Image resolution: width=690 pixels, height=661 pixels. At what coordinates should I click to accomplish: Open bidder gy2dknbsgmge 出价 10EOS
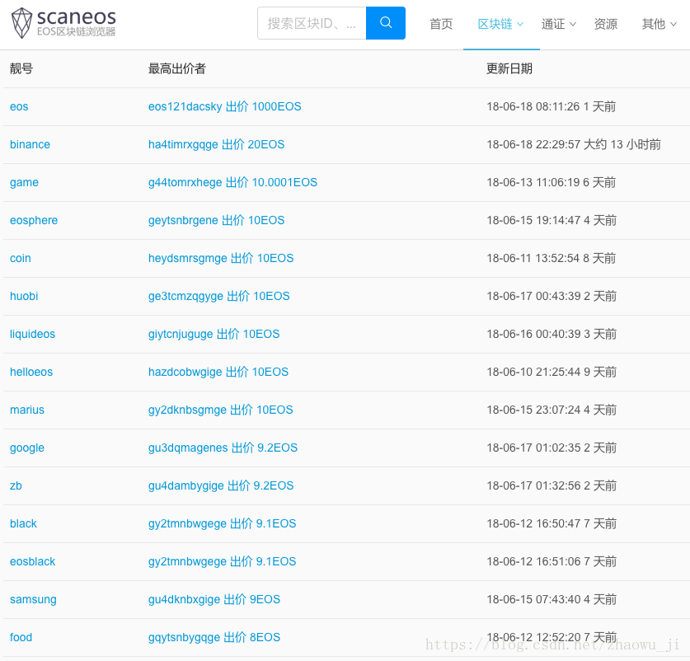click(220, 410)
